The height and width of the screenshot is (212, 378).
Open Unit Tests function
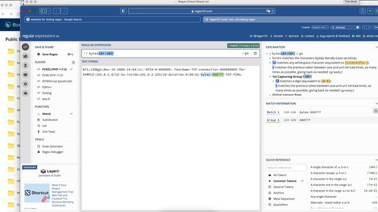pyautogui.click(x=48, y=132)
